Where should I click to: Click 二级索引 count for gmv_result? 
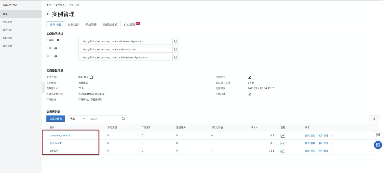(x=142, y=143)
